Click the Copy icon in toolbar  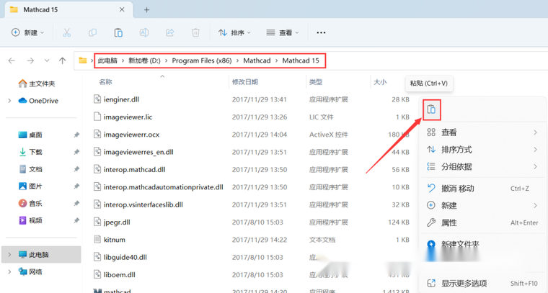point(92,32)
